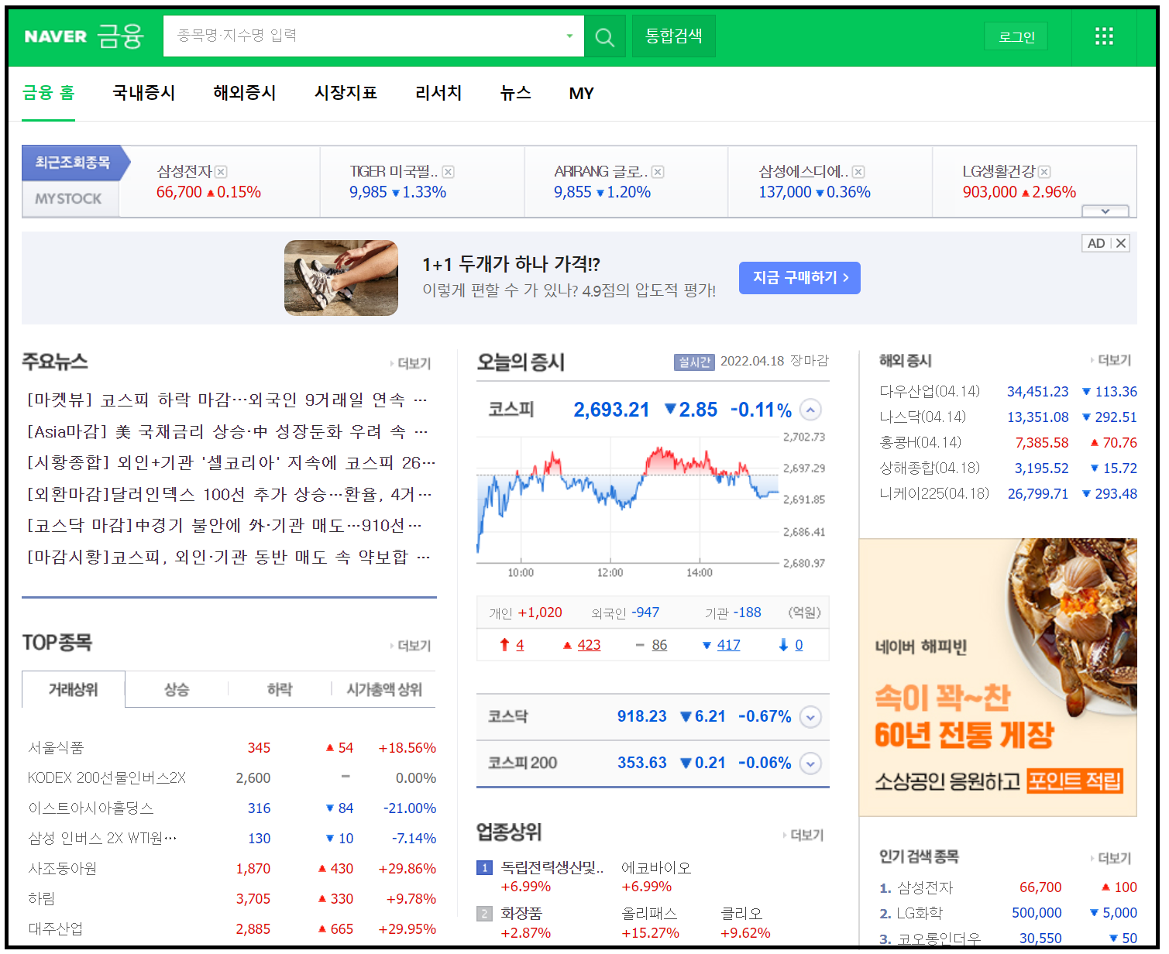Open 화장품 sector link

(x=521, y=914)
